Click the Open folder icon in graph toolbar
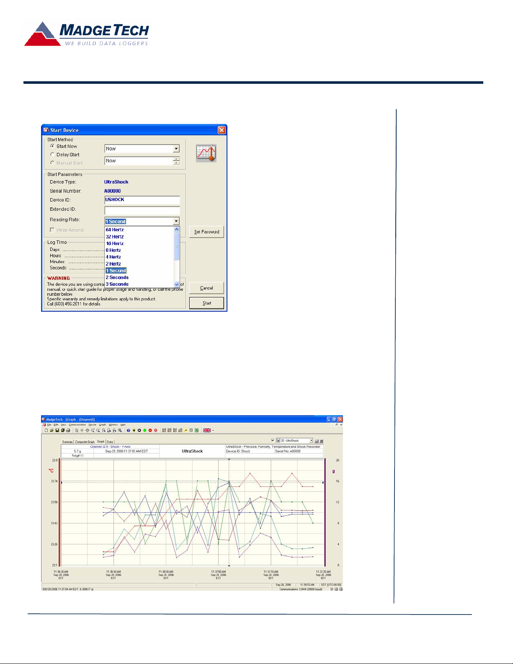 click(52, 430)
